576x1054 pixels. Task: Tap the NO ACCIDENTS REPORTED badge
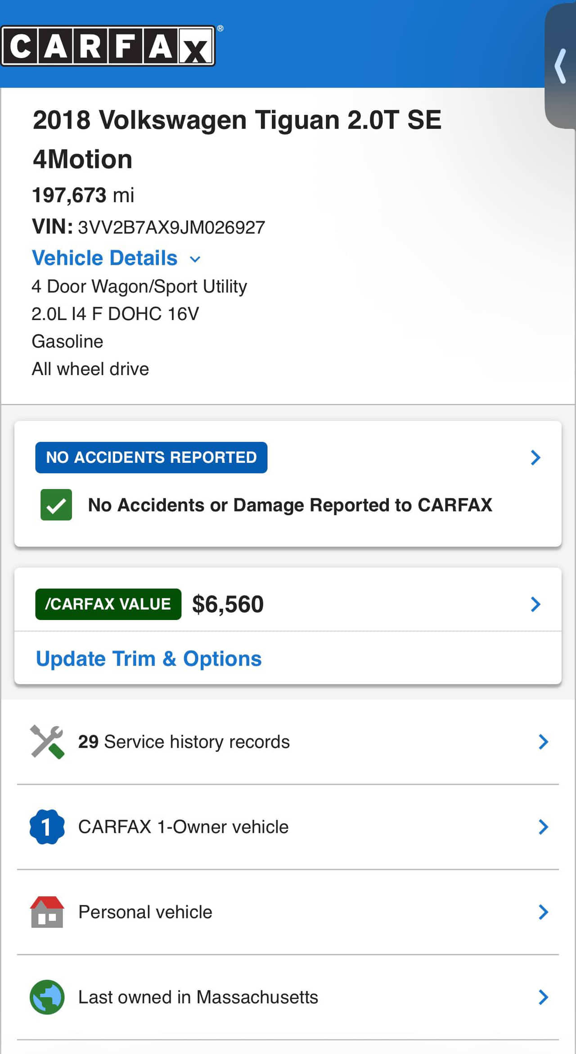coord(151,457)
